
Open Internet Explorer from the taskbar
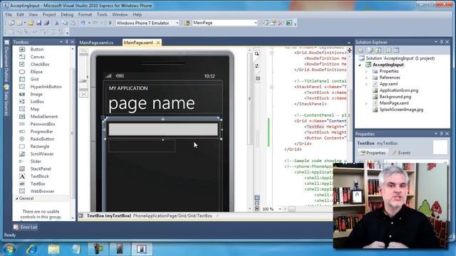(x=31, y=249)
